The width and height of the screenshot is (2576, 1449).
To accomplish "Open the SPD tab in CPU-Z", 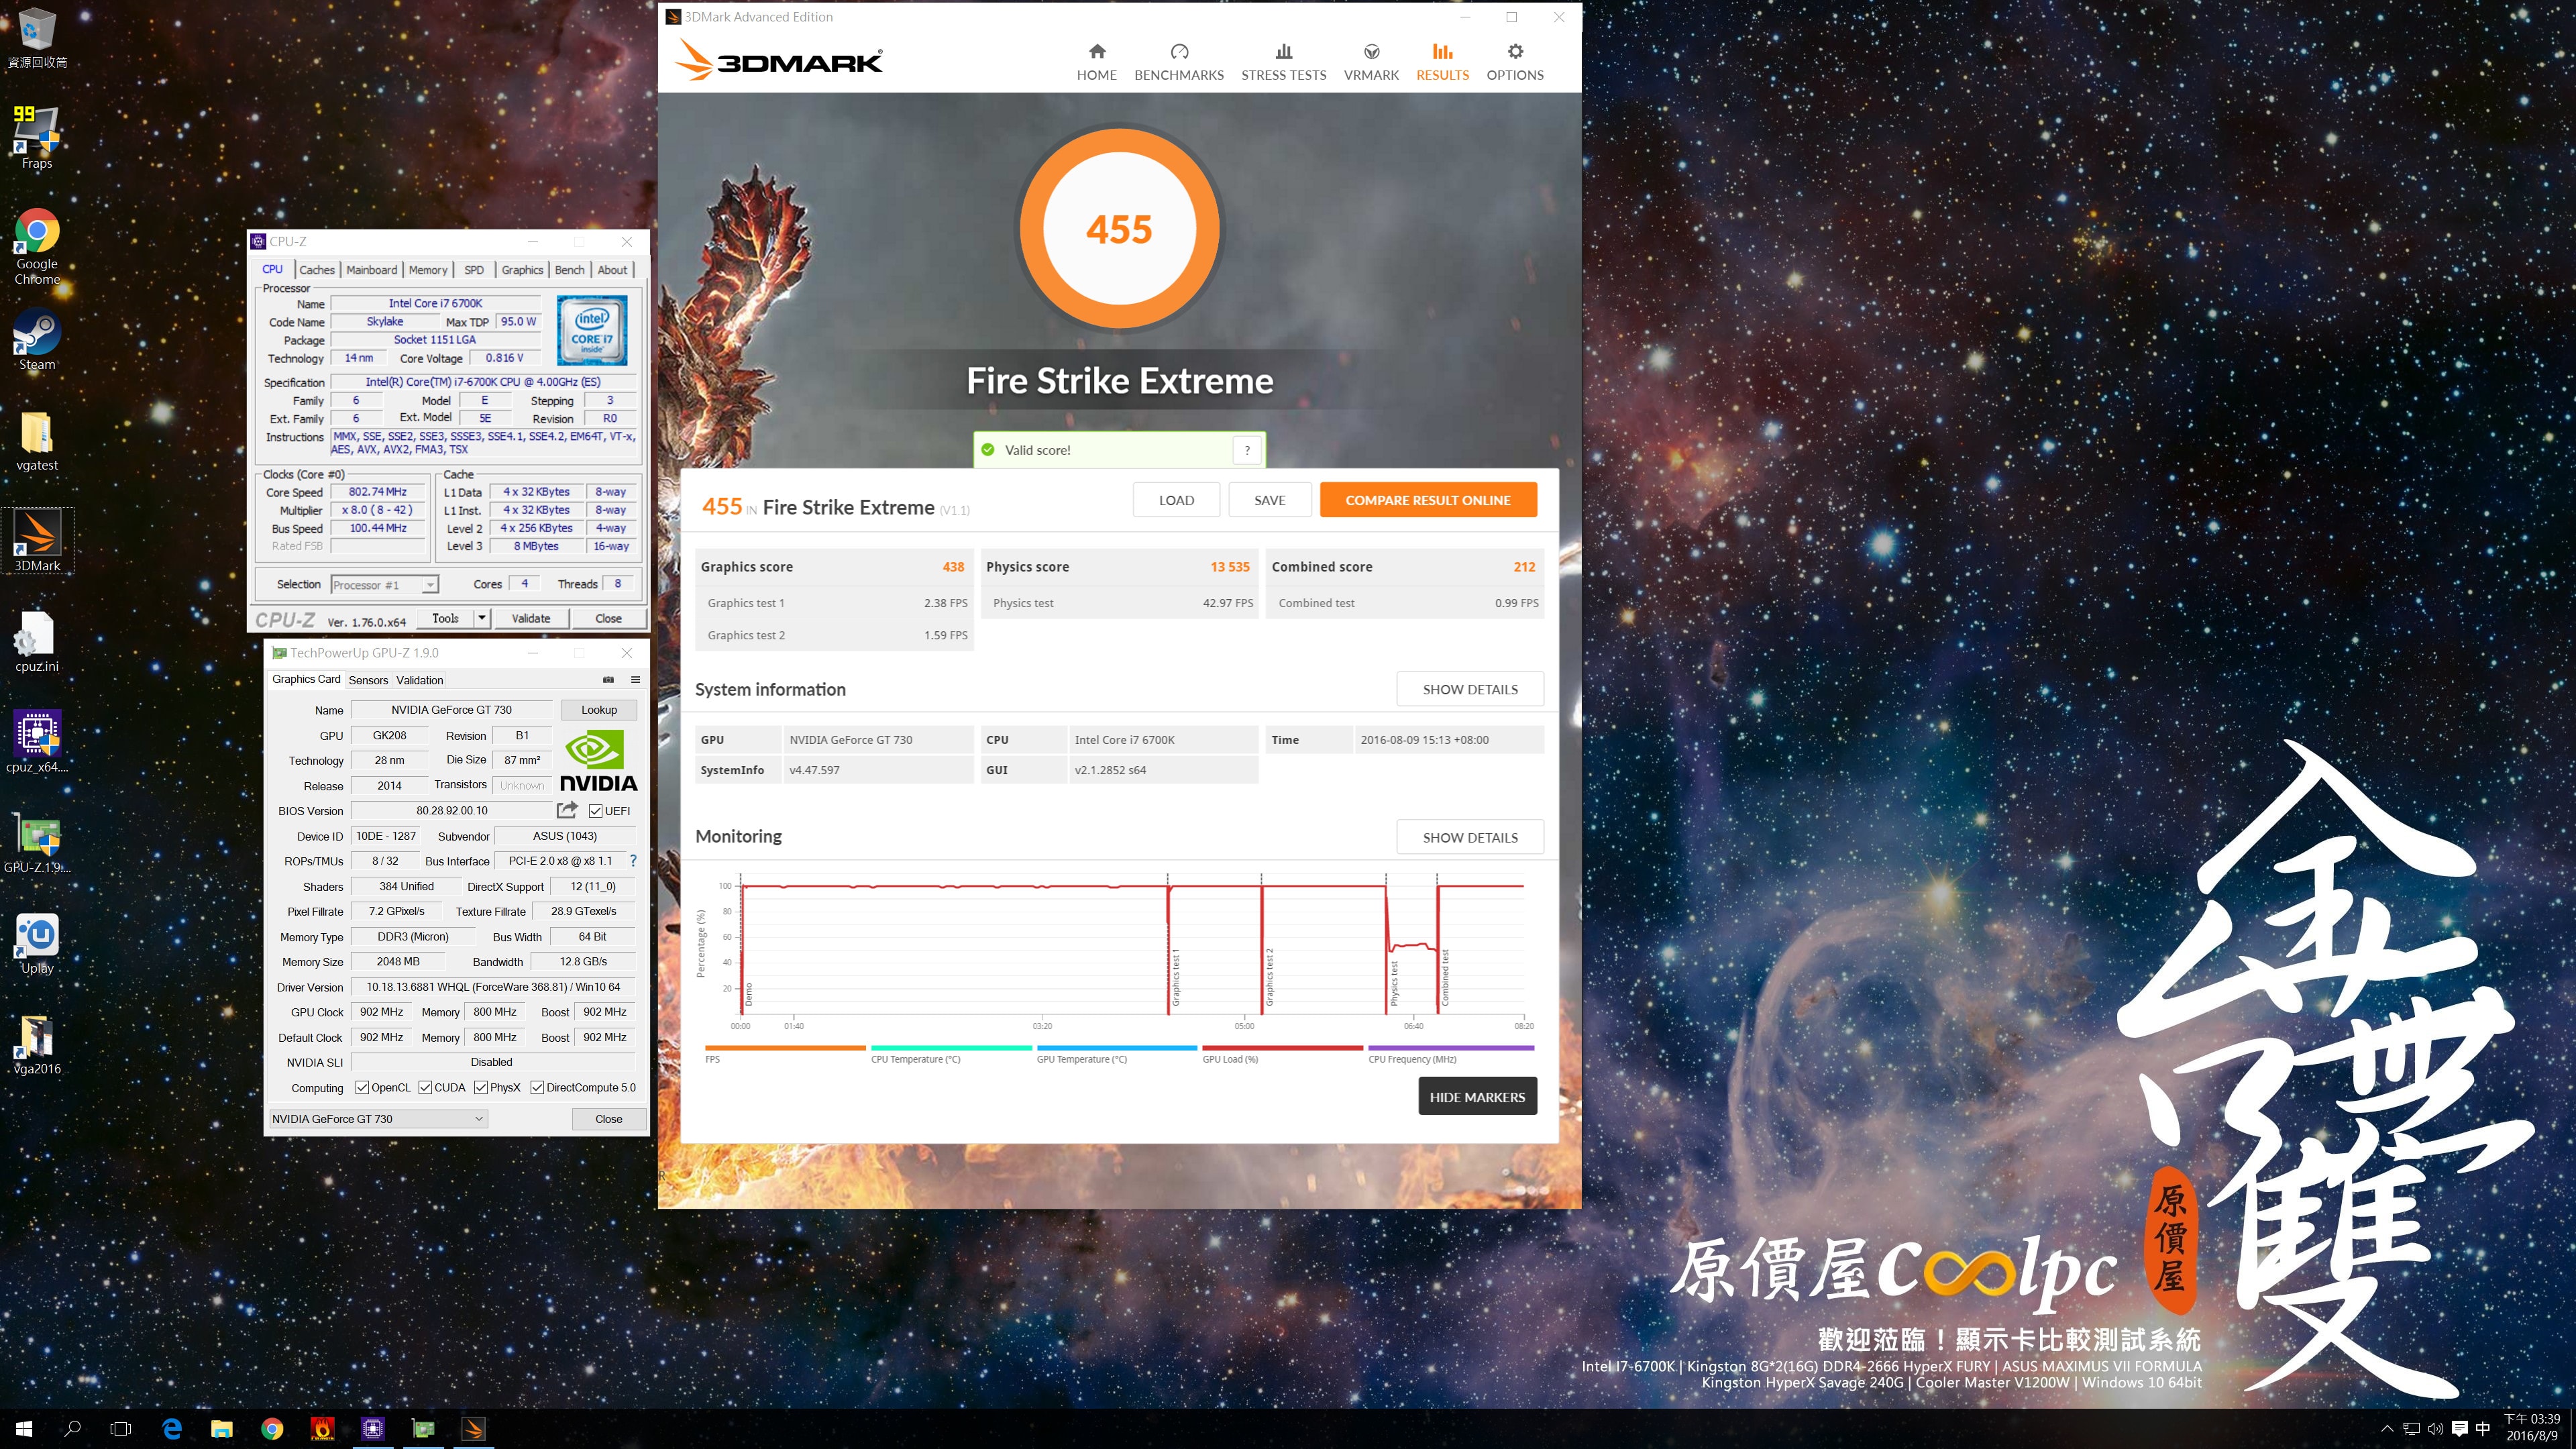I will click(x=474, y=270).
